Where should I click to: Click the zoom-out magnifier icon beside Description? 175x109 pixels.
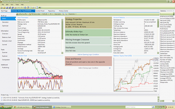tap(66, 14)
